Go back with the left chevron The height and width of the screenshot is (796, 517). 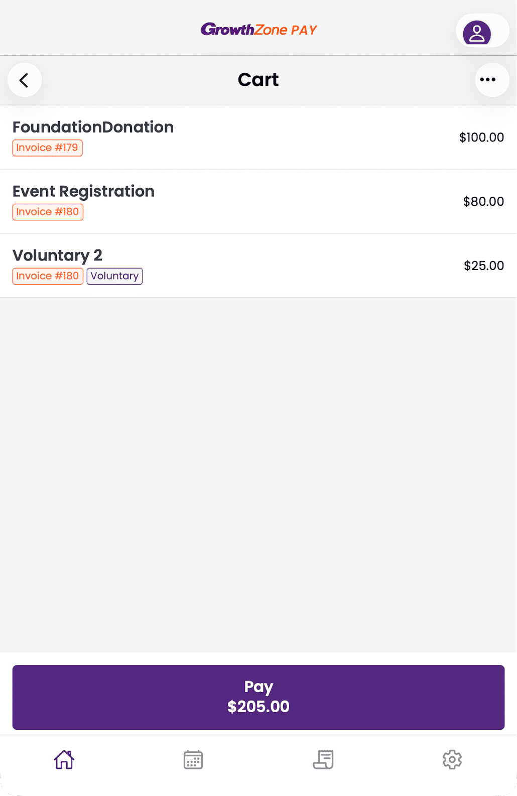point(24,80)
